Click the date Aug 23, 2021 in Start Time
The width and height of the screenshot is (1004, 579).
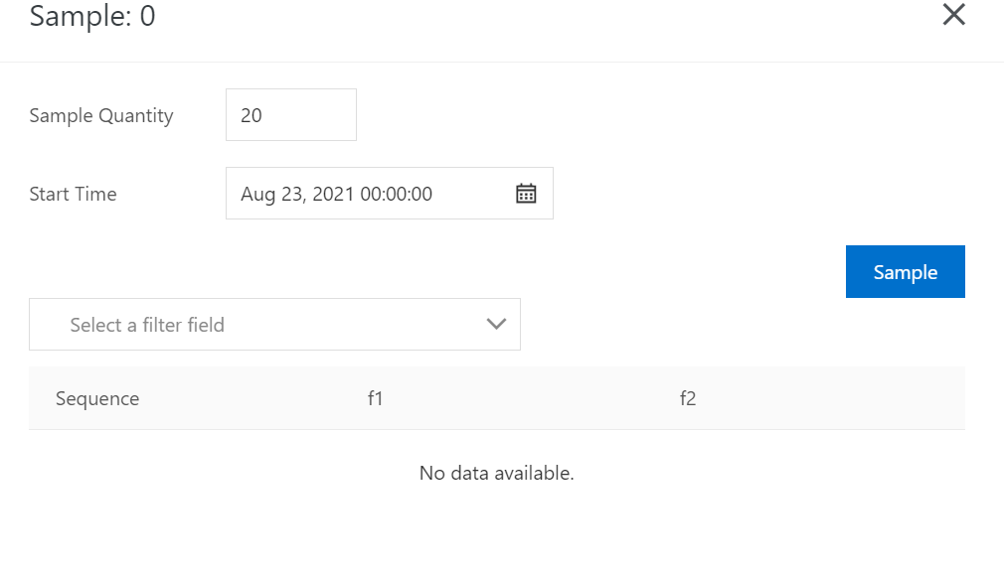coord(296,194)
